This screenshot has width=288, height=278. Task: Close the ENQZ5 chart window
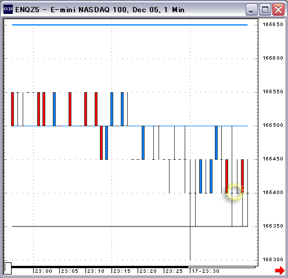[278, 9]
